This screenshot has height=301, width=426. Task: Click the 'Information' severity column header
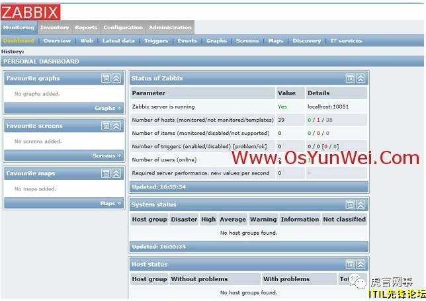300,219
